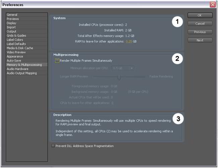
Task: Open Auto-Save preferences
Action: point(14,60)
